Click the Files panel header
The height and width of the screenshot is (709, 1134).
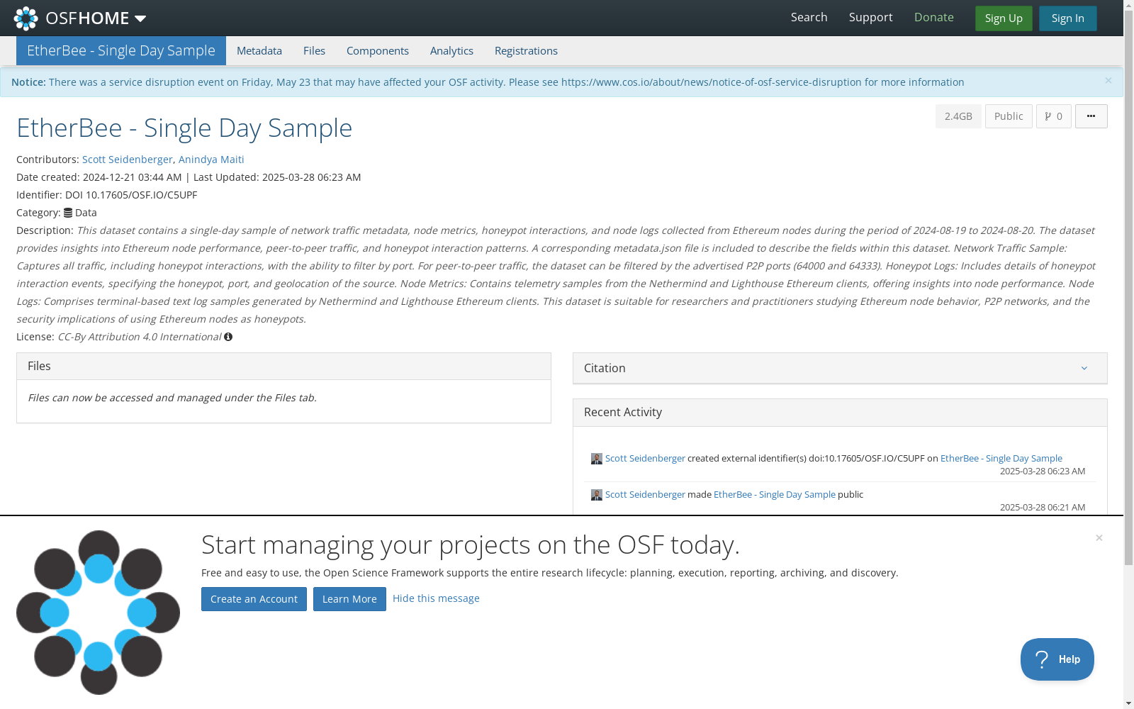tap(283, 367)
